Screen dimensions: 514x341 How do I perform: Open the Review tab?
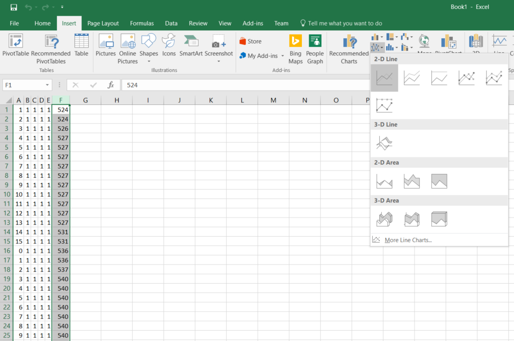198,23
